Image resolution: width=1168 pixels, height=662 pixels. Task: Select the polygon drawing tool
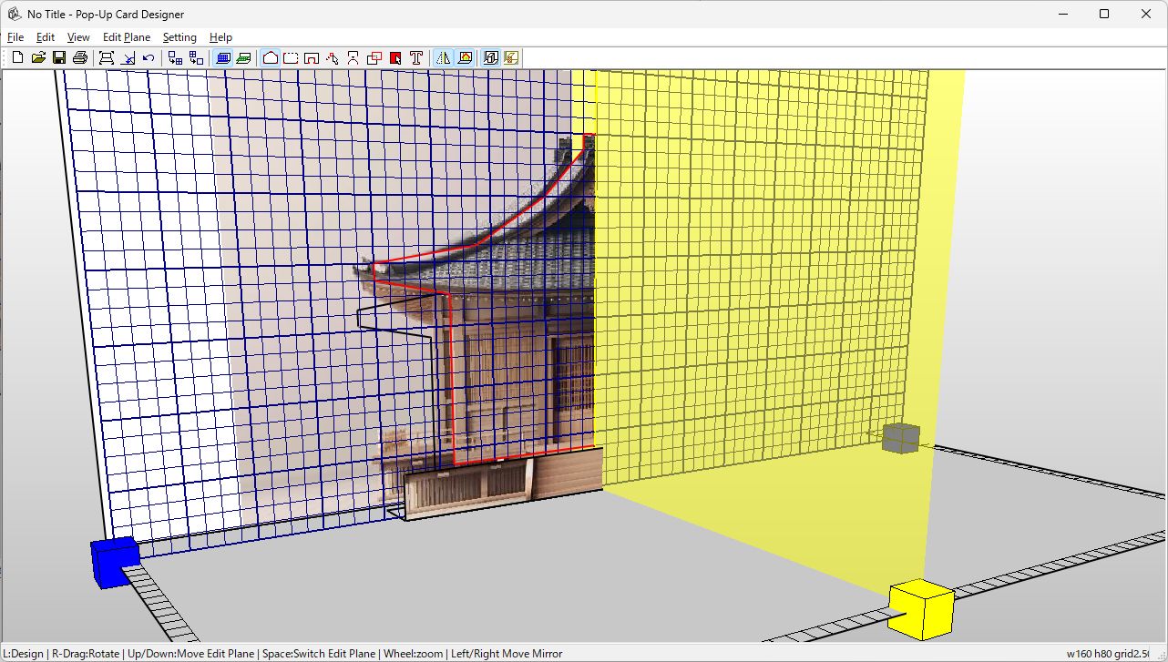(x=270, y=56)
